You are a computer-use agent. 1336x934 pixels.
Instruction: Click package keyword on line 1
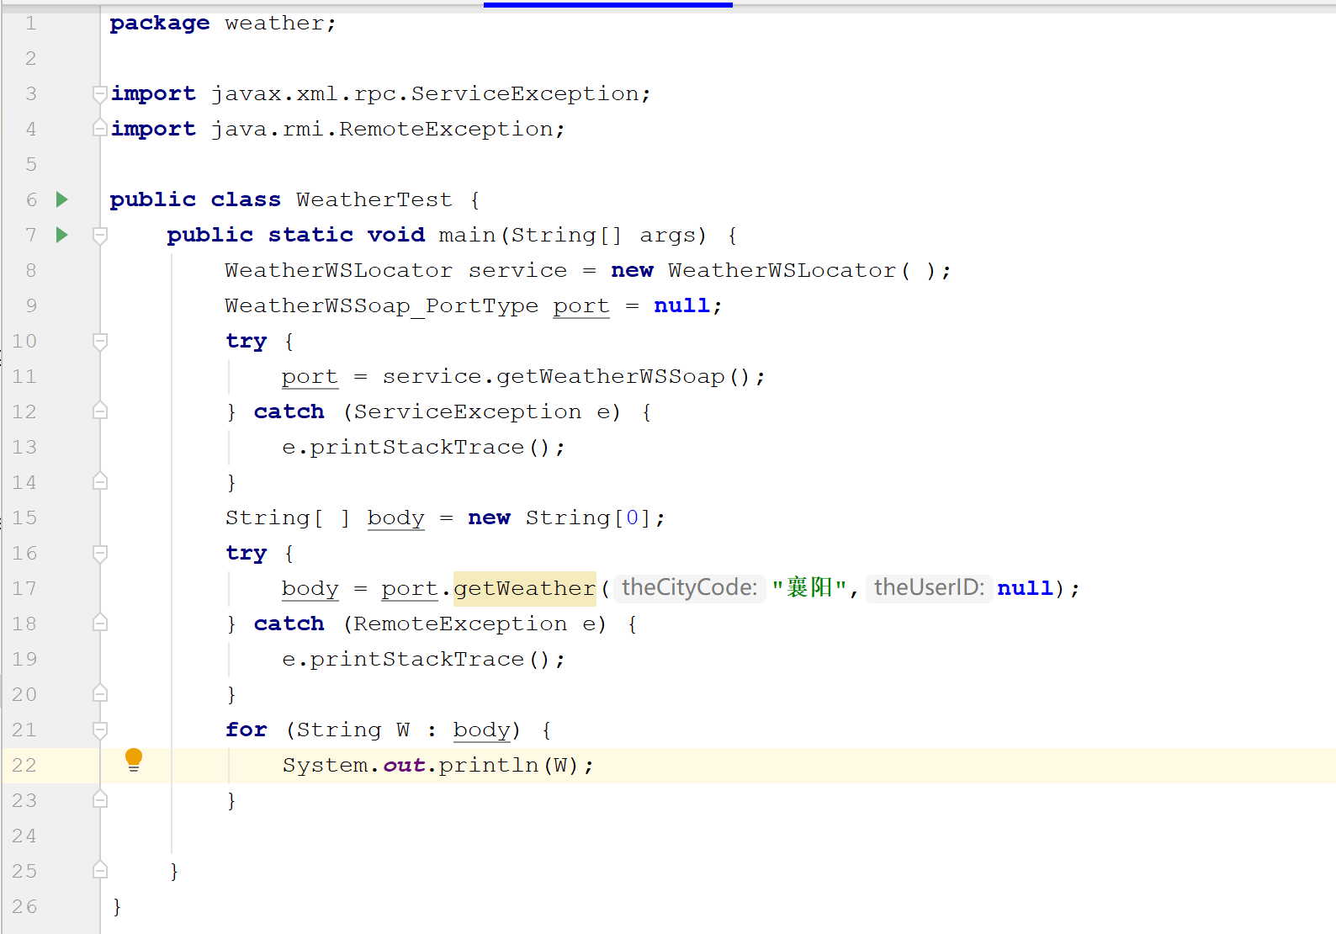[160, 23]
